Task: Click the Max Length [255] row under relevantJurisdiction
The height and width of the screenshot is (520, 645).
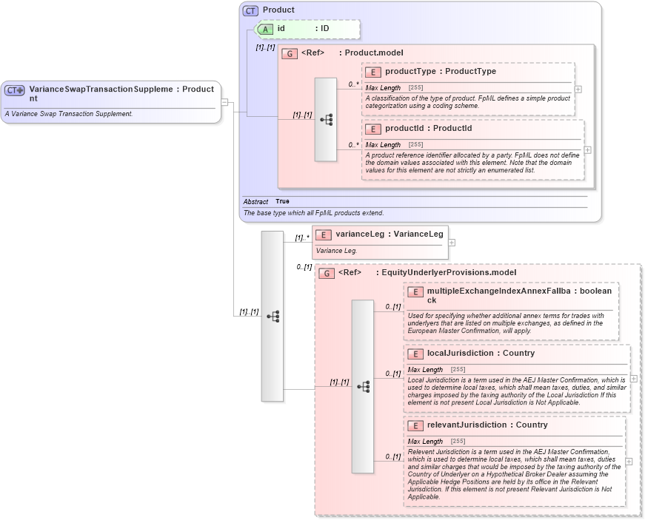Action: [436, 441]
